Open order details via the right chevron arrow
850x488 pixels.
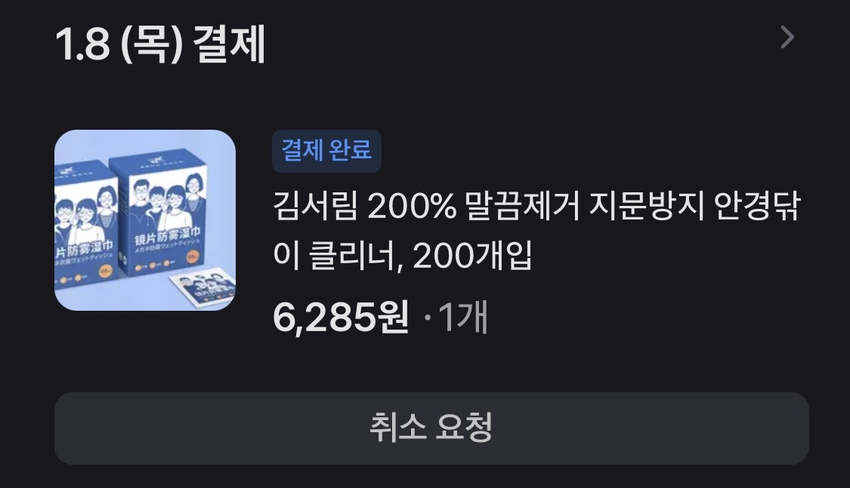[787, 37]
